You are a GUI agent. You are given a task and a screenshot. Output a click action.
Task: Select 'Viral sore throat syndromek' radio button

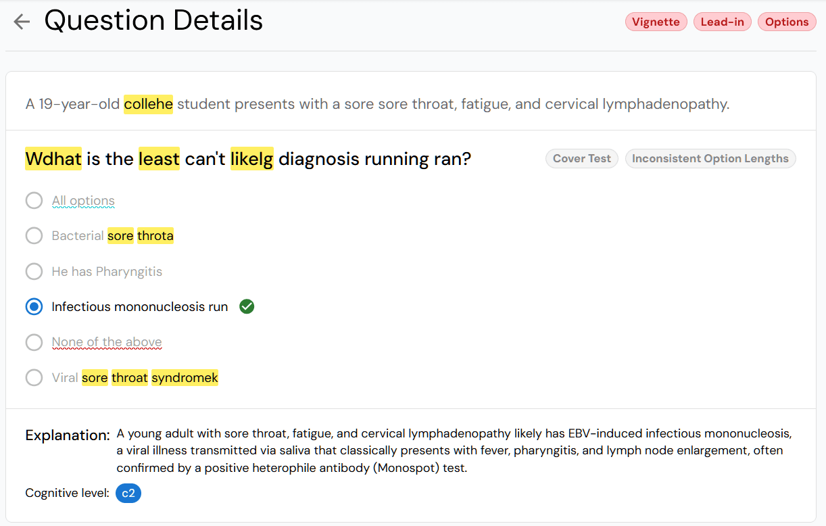(x=34, y=378)
